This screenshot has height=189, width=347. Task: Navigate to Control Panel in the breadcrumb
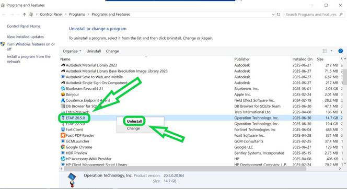51,15
